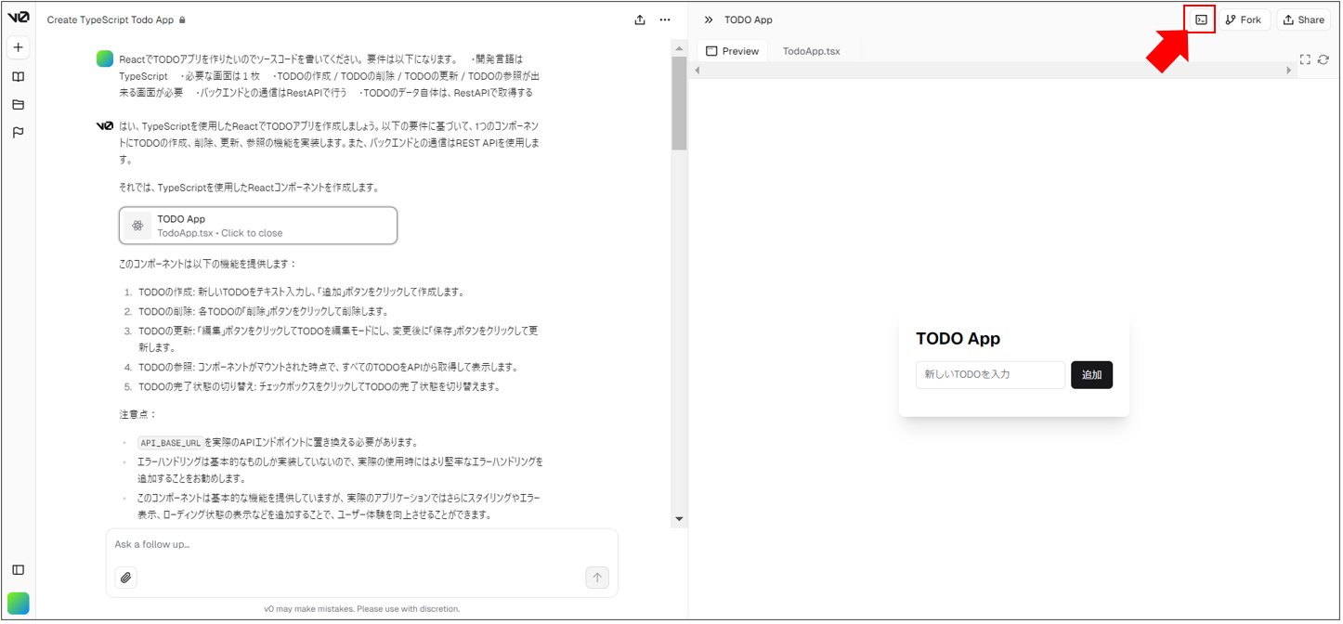Click the 注意点 text
The width and height of the screenshot is (1343, 624).
pyautogui.click(x=138, y=414)
